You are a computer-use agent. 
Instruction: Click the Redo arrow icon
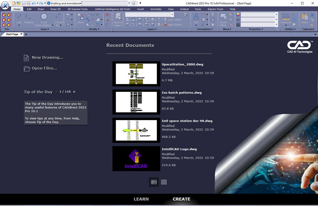41,3
